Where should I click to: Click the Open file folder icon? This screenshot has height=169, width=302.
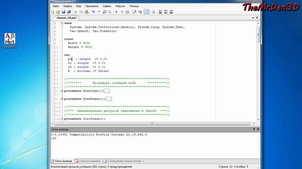58,12
